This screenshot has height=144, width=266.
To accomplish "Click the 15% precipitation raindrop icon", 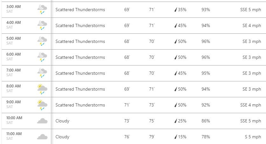I will coord(176,137).
